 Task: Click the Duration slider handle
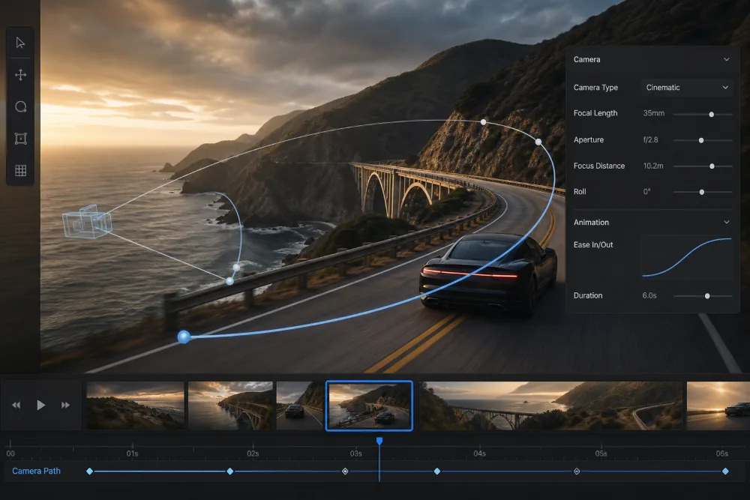point(707,296)
